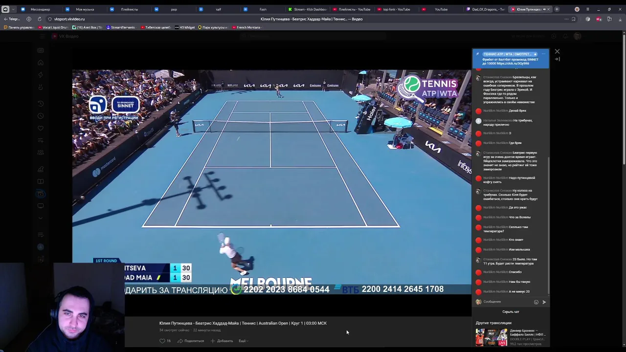Click the mute indicator on active tab
Screen dimensions: 626x352
coord(543,9)
